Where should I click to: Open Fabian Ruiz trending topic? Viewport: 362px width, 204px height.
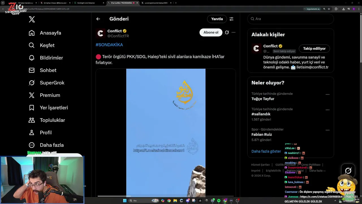point(262,135)
